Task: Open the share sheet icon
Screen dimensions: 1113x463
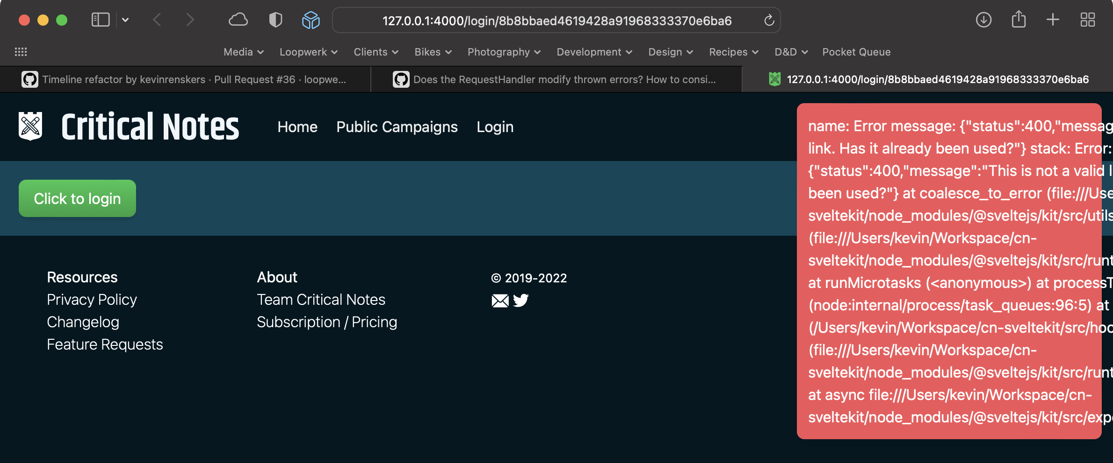Action: click(x=1019, y=20)
